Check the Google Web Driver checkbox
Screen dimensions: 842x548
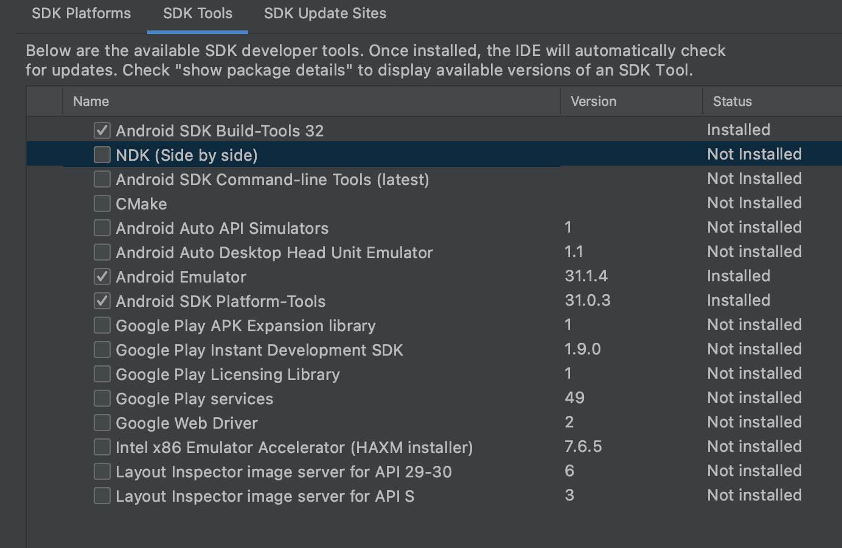pos(102,423)
